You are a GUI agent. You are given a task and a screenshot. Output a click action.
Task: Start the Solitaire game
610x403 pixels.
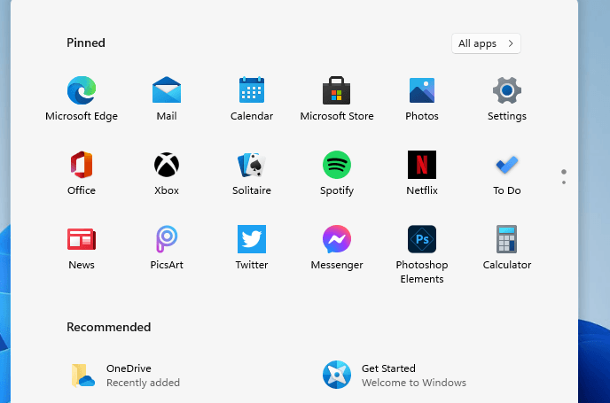click(x=252, y=174)
